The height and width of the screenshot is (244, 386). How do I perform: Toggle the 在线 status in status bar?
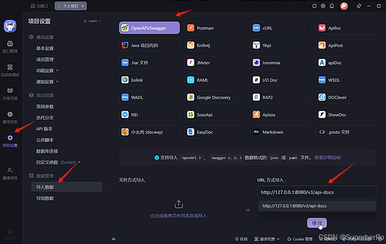pos(242,239)
